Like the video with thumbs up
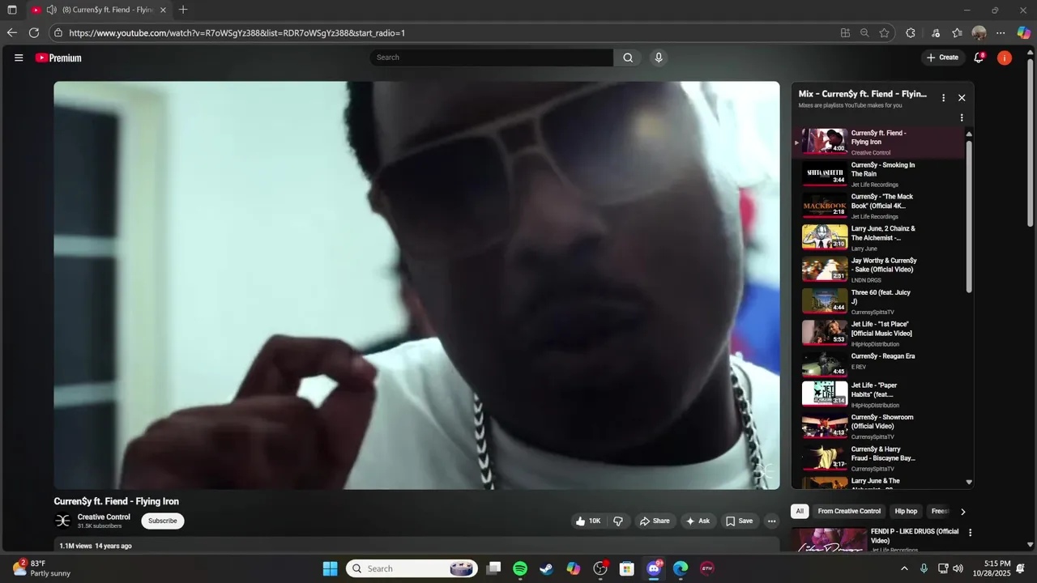 [588, 521]
